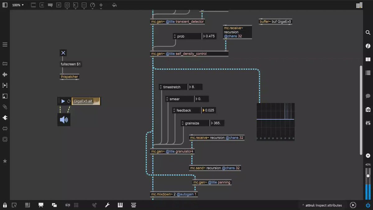Click the speaker ezdac~ output icon
This screenshot has height=210, width=373.
tap(64, 120)
